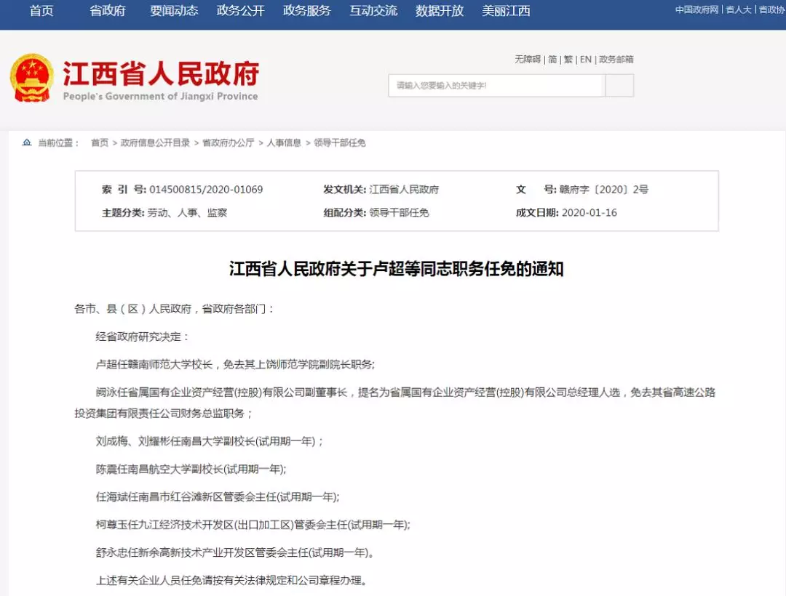The height and width of the screenshot is (596, 786).
Task: Switch language to 简 simplified Chinese
Action: click(552, 59)
